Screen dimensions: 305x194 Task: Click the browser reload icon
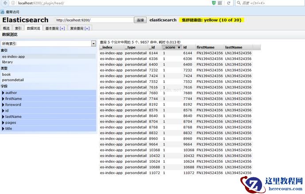click(228, 3)
